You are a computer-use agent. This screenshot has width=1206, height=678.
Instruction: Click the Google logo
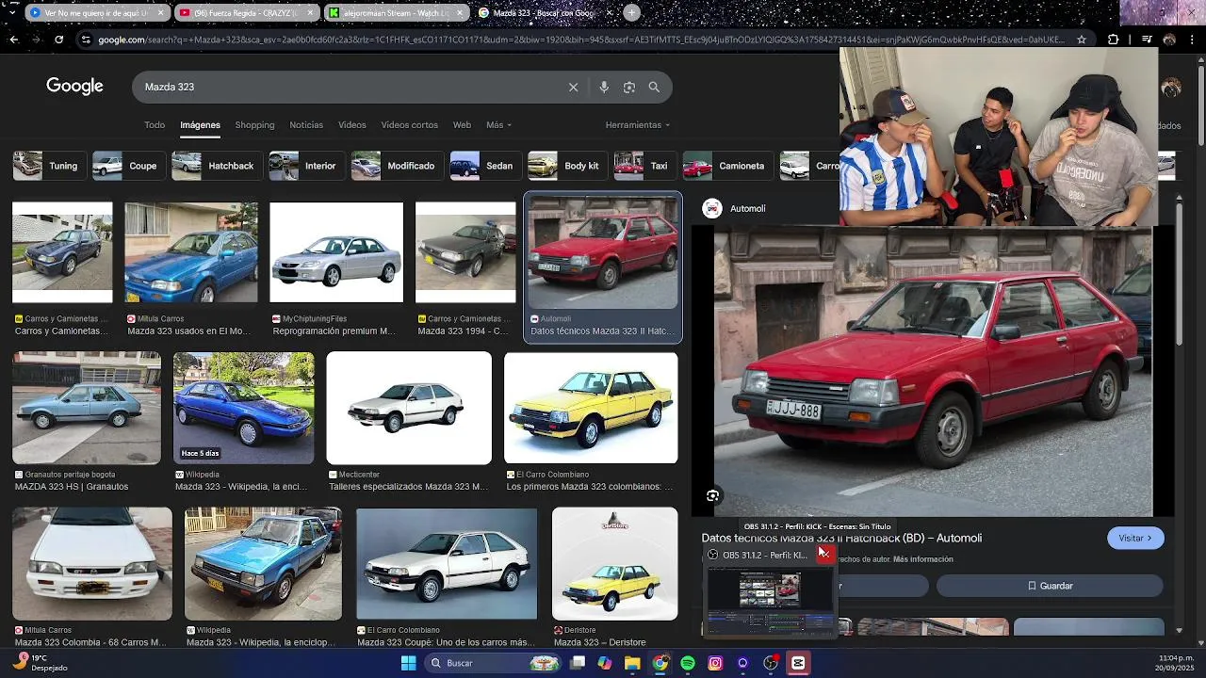tap(74, 87)
